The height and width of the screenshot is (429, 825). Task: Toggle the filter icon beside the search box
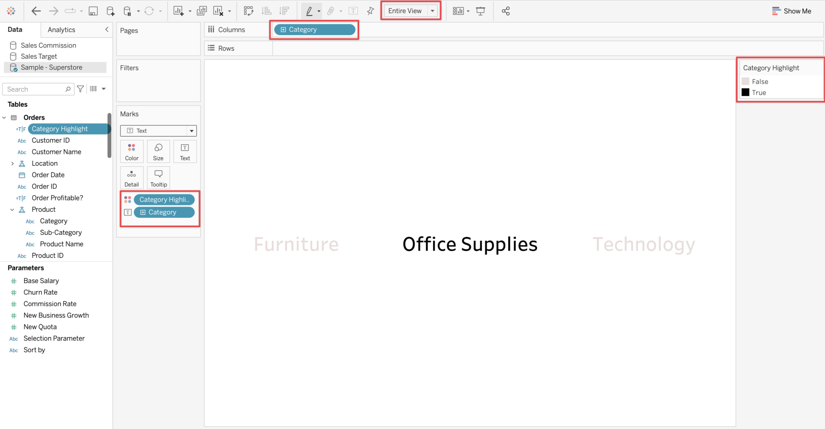click(80, 89)
